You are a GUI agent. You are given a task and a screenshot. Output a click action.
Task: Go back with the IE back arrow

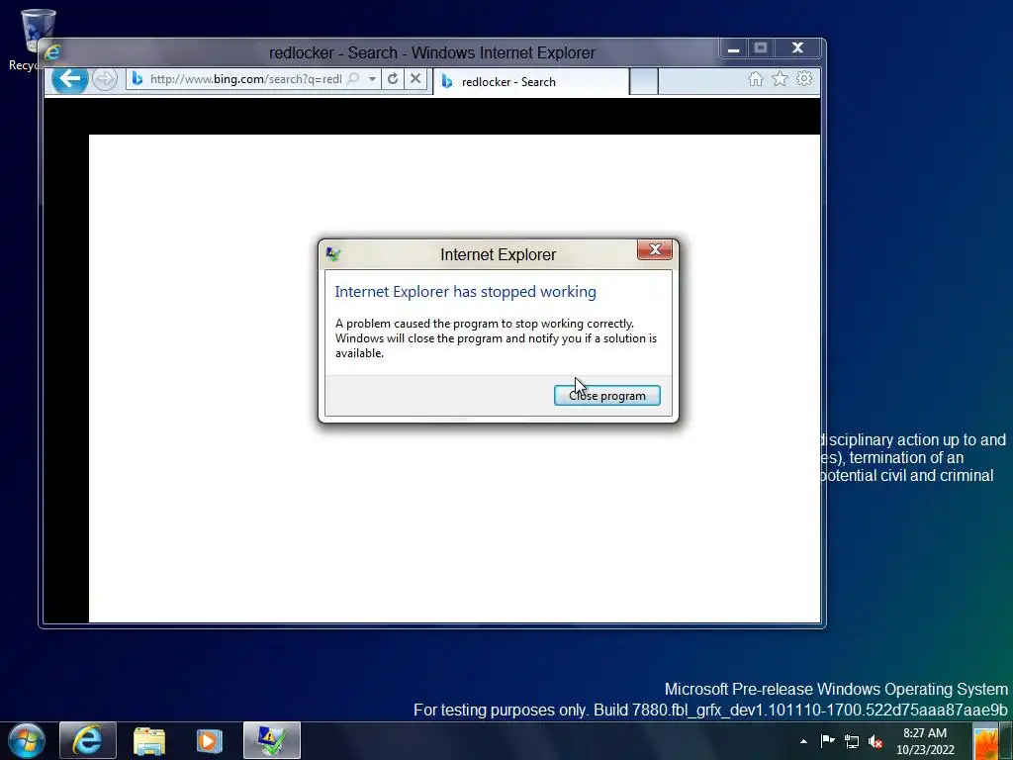pyautogui.click(x=70, y=79)
